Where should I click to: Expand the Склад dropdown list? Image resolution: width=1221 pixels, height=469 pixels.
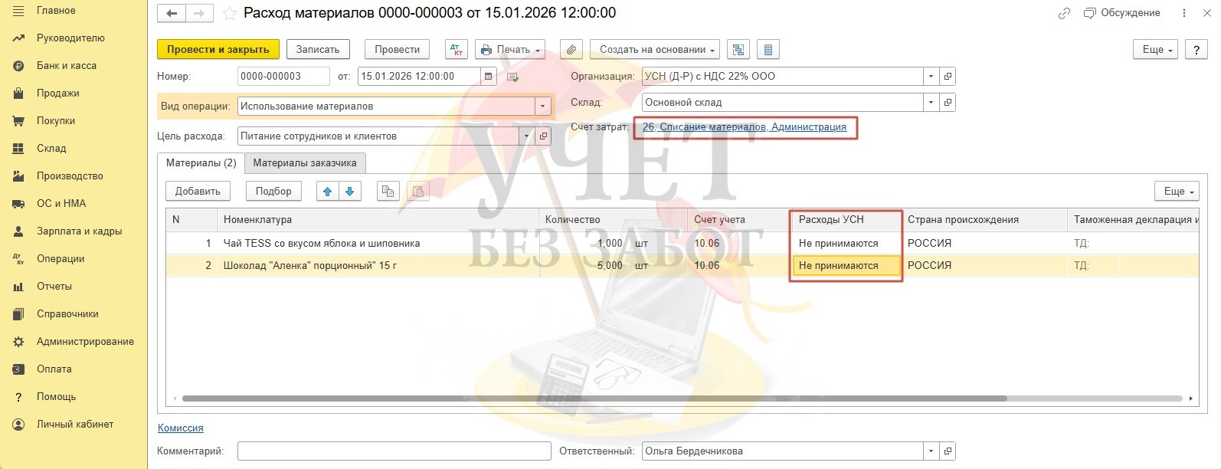(931, 103)
